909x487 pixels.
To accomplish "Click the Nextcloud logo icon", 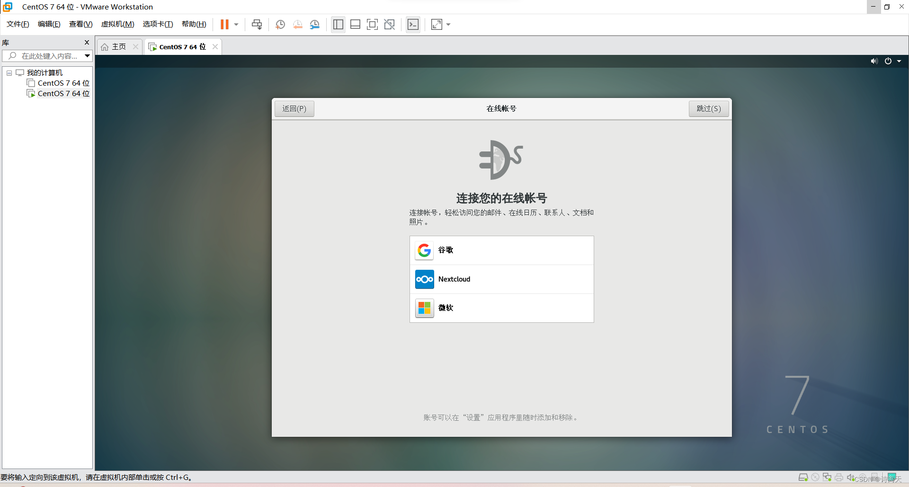I will tap(424, 279).
